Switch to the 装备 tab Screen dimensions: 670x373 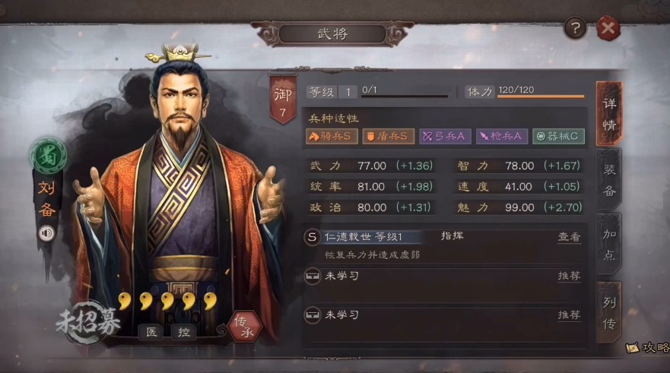coord(609,180)
